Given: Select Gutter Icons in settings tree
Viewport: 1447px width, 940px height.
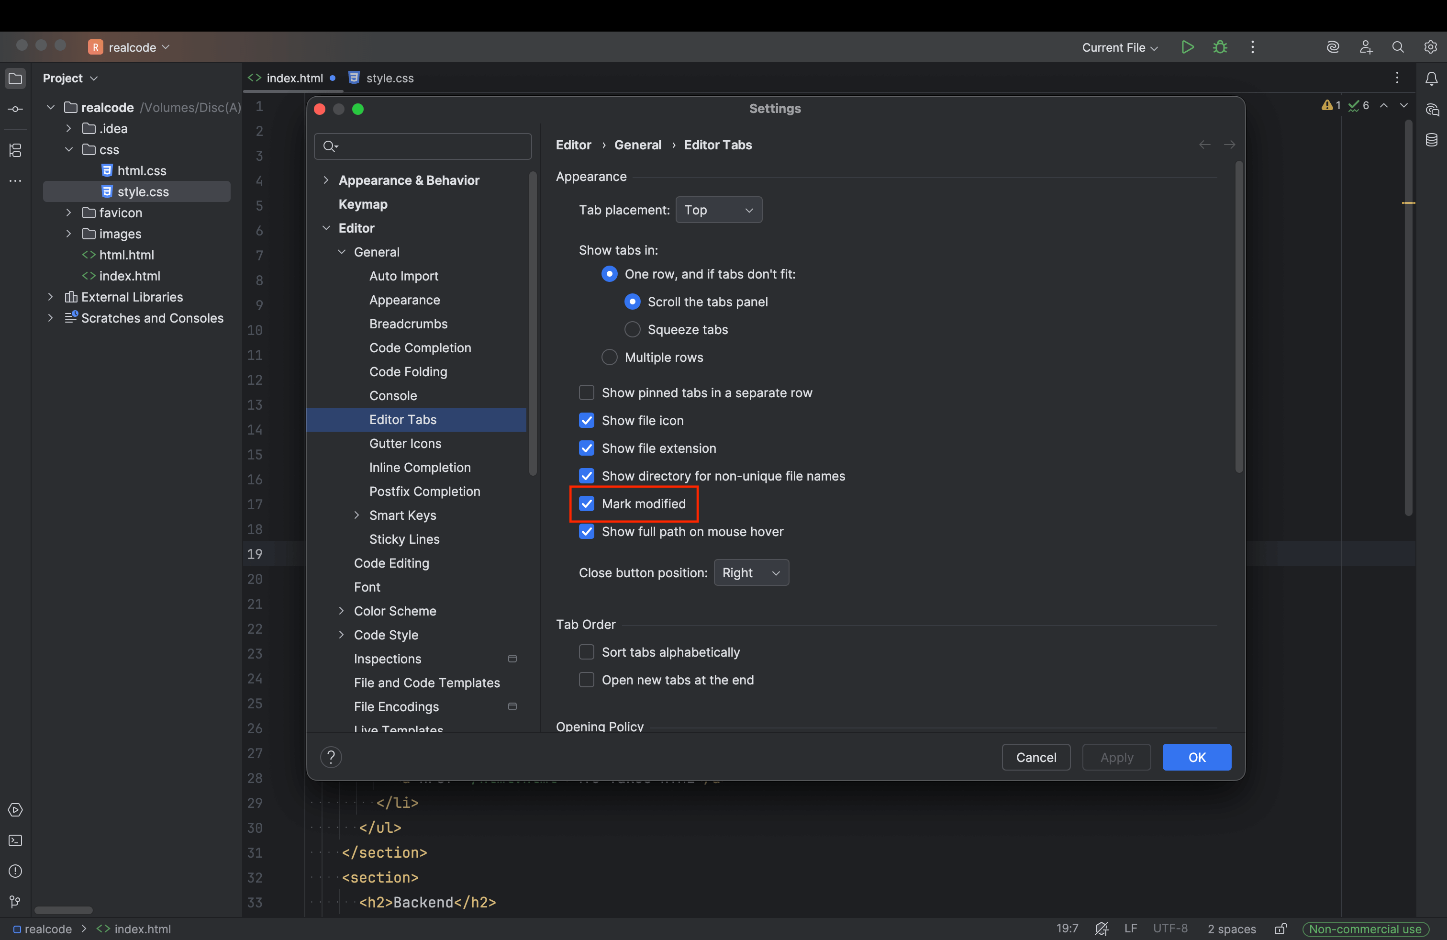Looking at the screenshot, I should click(405, 443).
